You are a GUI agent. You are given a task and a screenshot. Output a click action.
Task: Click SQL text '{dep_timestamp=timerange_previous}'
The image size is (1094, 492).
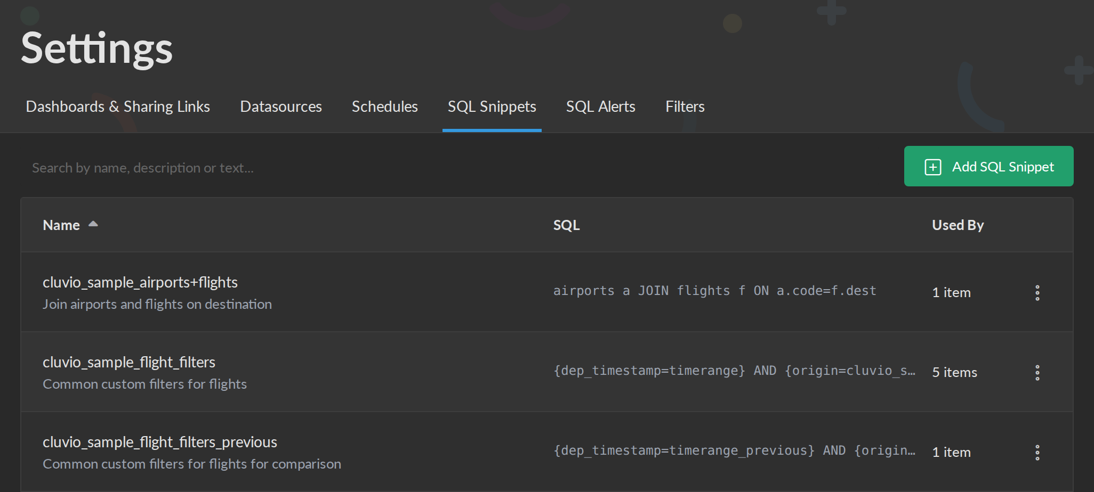(x=684, y=450)
